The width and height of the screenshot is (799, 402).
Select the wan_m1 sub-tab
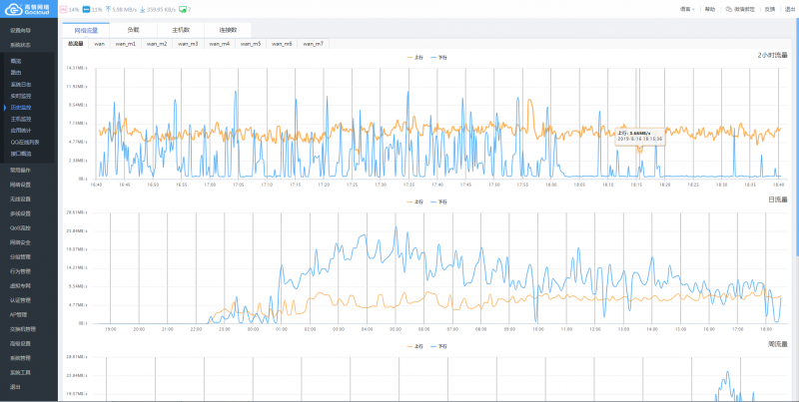(126, 44)
